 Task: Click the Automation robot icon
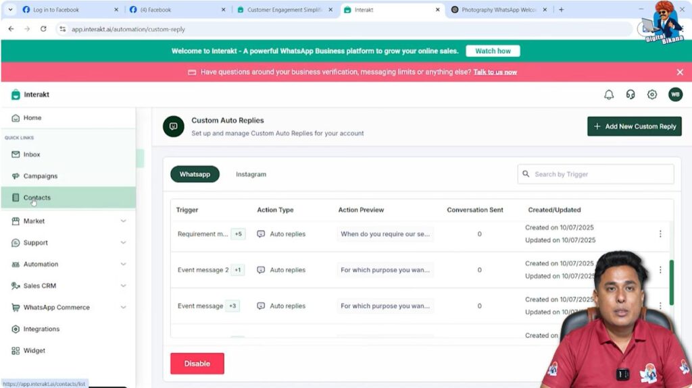click(x=16, y=264)
